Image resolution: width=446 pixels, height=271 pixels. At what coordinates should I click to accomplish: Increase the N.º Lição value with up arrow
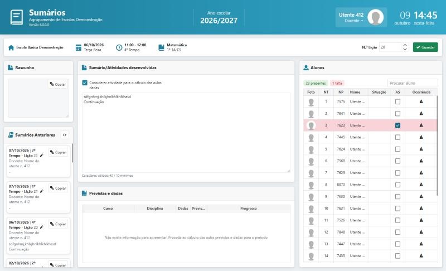click(405, 45)
